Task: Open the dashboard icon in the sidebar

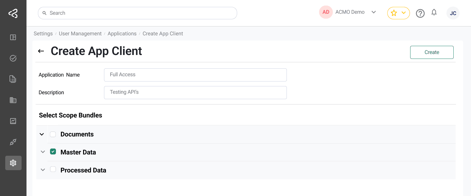Action: coord(13,37)
